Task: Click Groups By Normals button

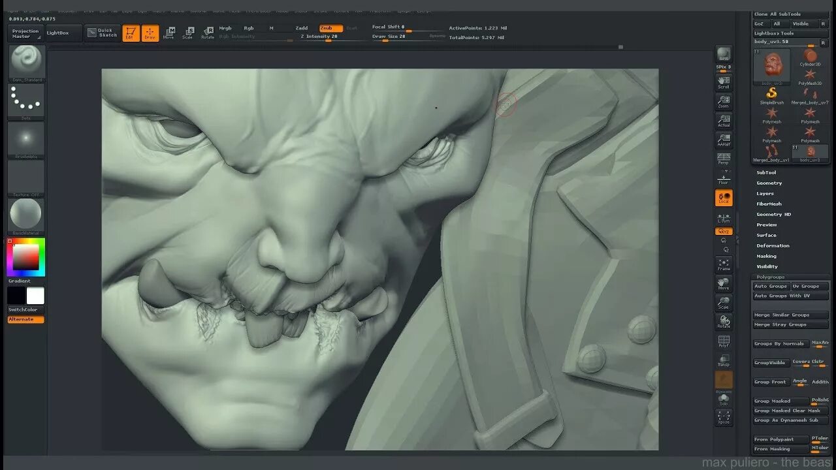Action: pyautogui.click(x=781, y=343)
